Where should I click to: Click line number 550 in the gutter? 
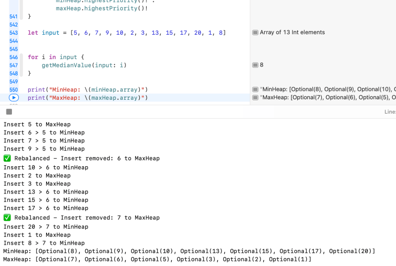point(13,89)
